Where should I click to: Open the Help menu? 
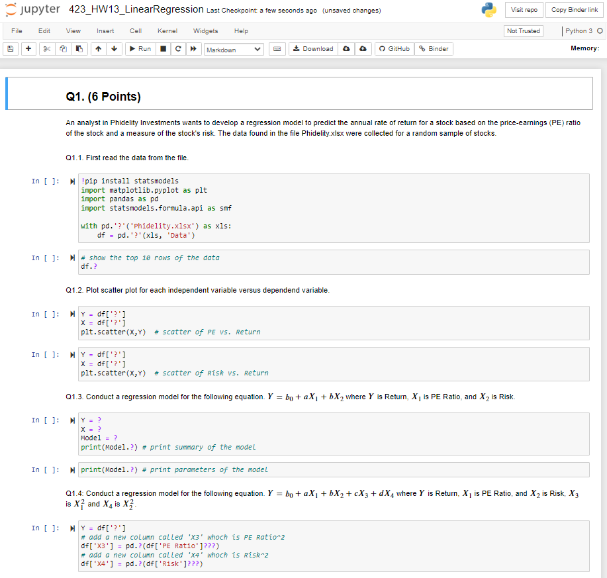[x=241, y=31]
